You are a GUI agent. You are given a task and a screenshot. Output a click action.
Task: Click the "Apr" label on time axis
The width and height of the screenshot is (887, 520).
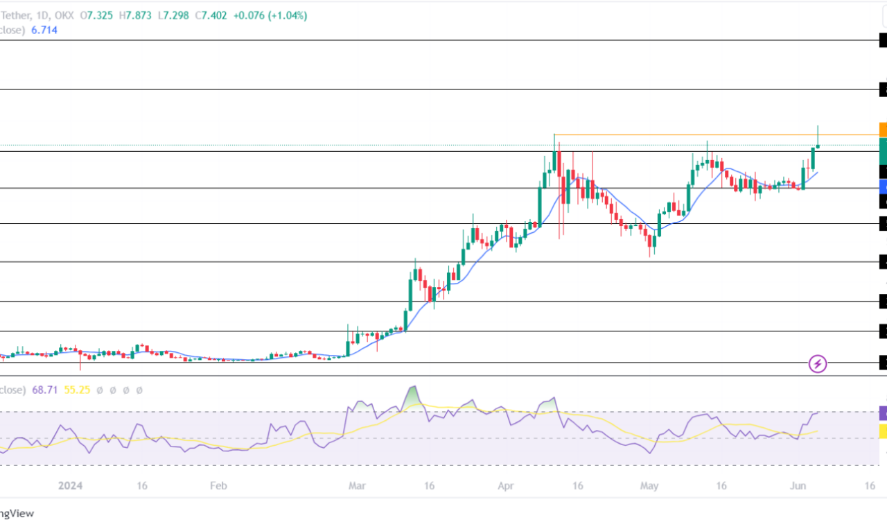[507, 486]
